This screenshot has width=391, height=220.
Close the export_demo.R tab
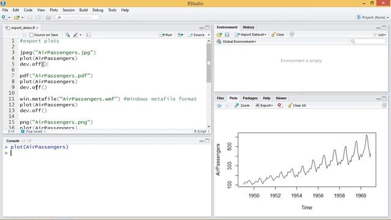[x=37, y=28]
